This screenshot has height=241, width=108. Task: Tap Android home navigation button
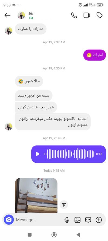point(54,235)
